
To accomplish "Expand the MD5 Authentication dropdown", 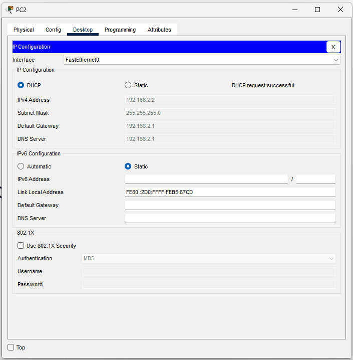I will pos(208,258).
